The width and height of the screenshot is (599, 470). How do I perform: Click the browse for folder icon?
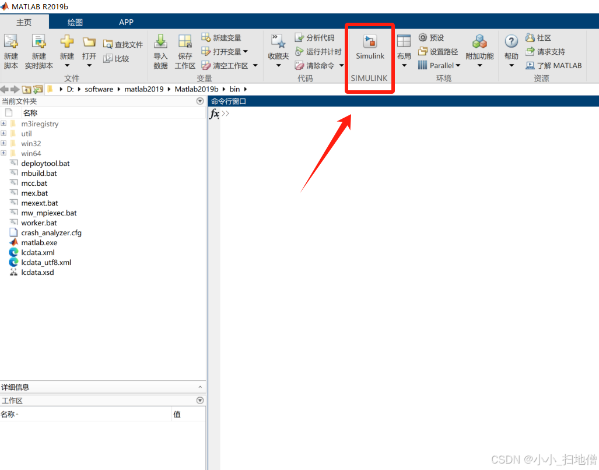(38, 89)
